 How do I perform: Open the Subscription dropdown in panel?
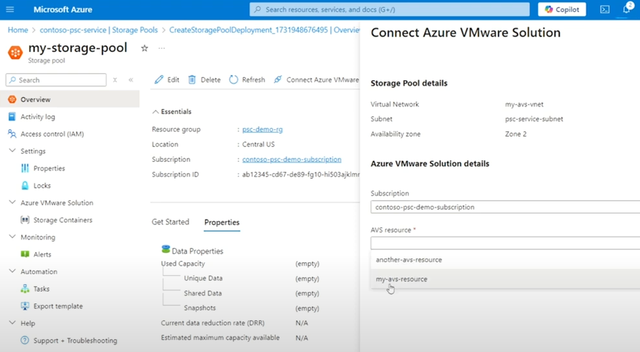[505, 207]
